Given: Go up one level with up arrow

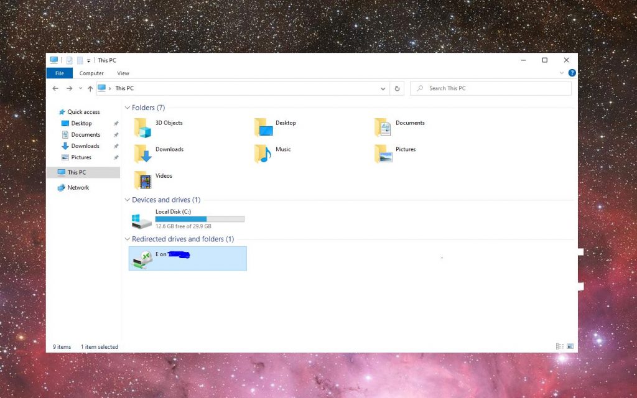Looking at the screenshot, I should point(90,88).
